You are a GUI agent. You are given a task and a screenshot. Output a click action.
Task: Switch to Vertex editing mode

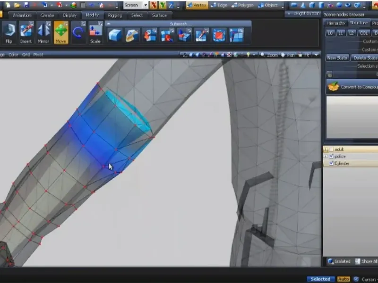coord(197,5)
